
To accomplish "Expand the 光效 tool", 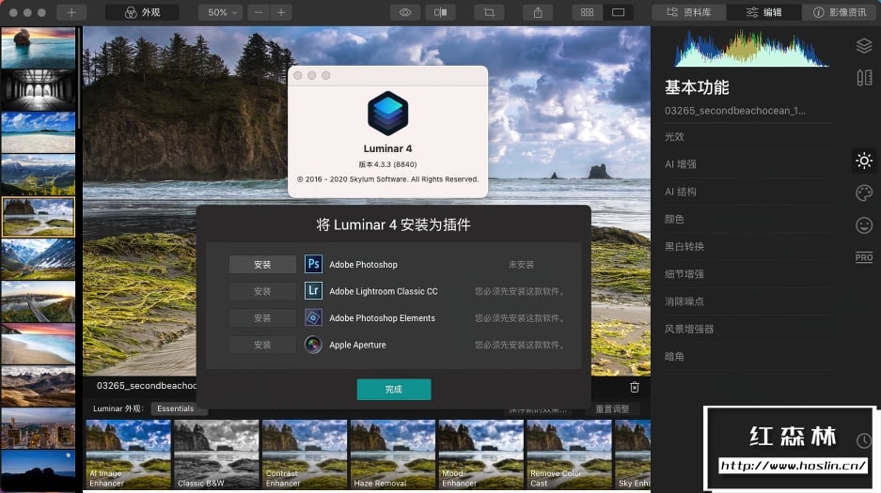I will point(748,137).
